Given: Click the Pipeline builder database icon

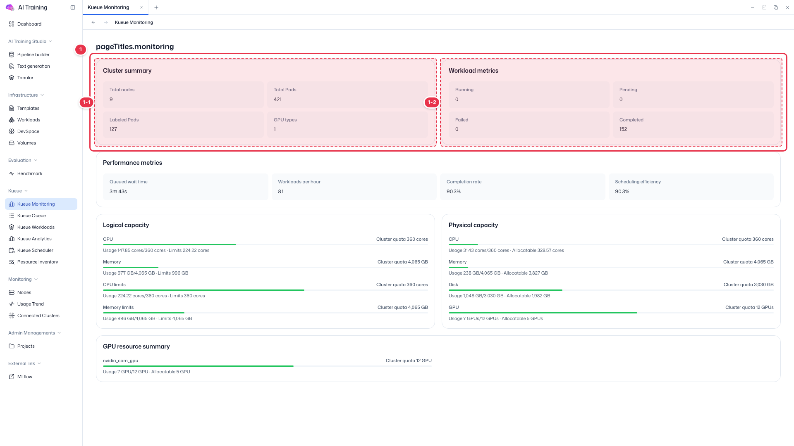Looking at the screenshot, I should point(12,55).
